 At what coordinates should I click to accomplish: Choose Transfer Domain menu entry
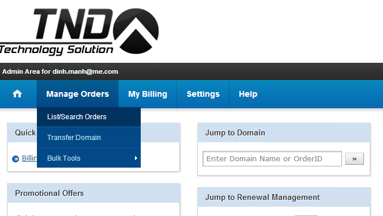click(x=89, y=137)
